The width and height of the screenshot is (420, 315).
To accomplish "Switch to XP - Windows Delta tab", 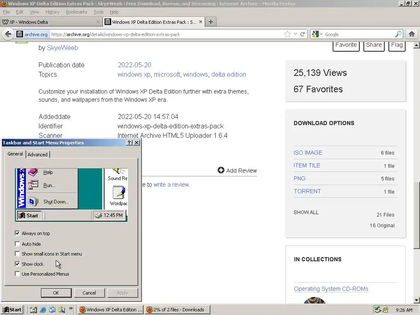I will coord(51,22).
